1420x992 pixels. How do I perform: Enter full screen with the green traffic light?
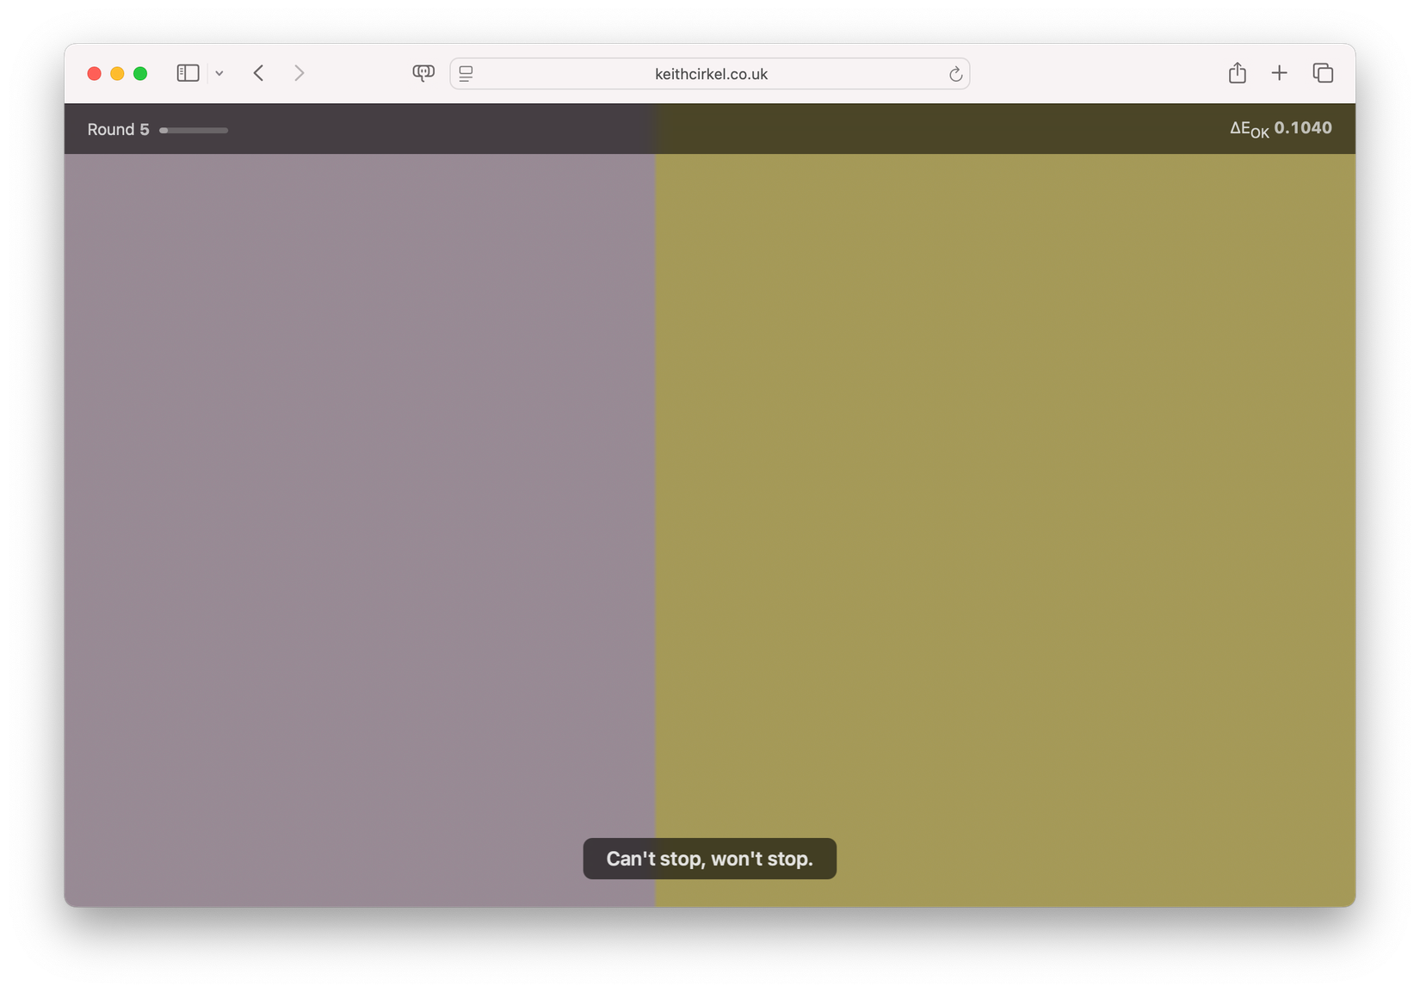141,73
